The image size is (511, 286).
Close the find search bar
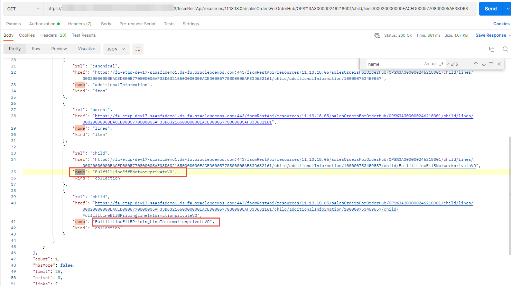(x=499, y=64)
